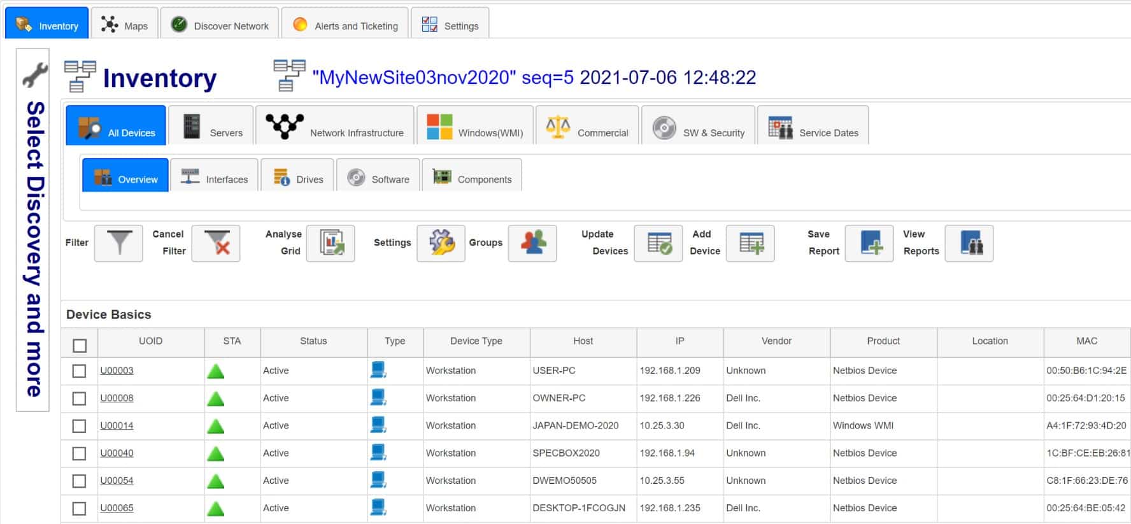Select the Software sub-tab

(x=378, y=176)
